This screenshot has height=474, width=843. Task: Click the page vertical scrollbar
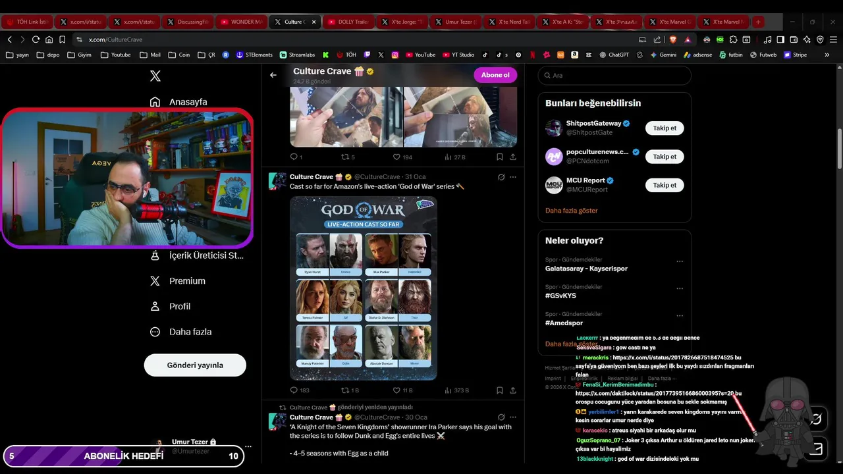pyautogui.click(x=840, y=148)
